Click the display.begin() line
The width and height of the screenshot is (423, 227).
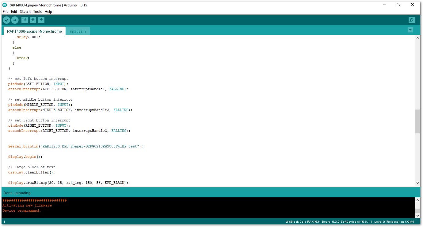point(25,157)
